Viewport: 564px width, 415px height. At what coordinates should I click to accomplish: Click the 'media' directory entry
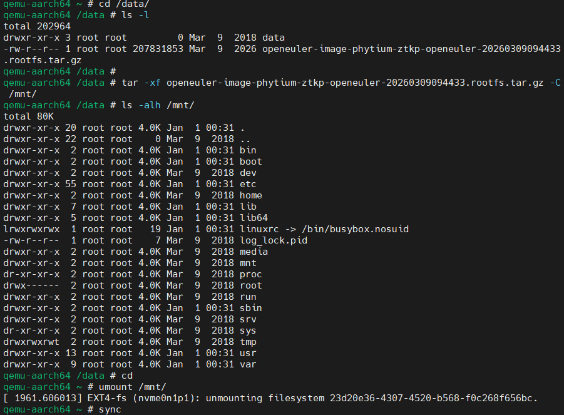(x=254, y=252)
